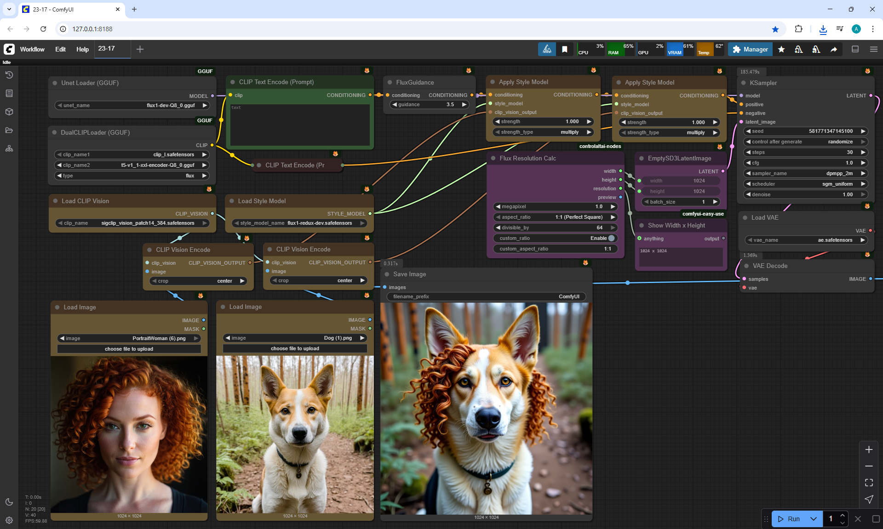Viewport: 883px width, 529px height.
Task: Click the share arrow icon in toolbar
Action: coord(834,49)
